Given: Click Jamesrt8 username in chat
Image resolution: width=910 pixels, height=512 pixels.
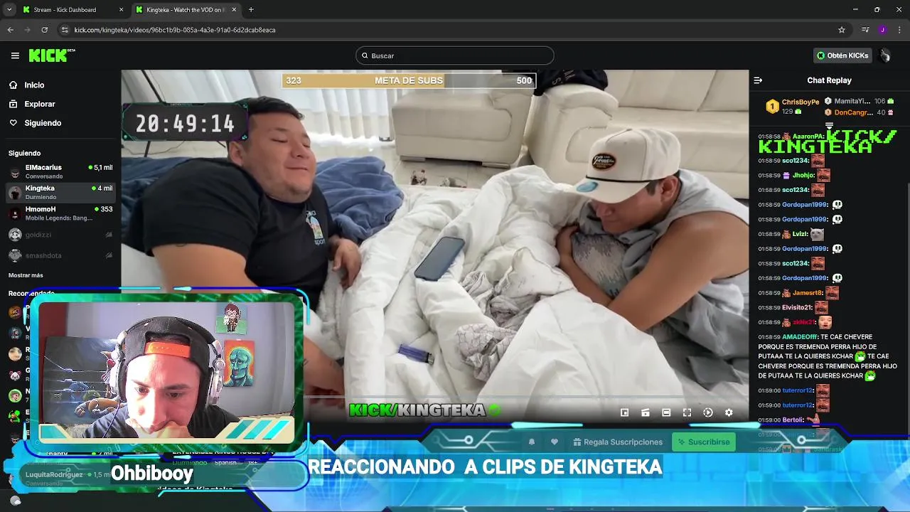Looking at the screenshot, I should pyautogui.click(x=807, y=293).
